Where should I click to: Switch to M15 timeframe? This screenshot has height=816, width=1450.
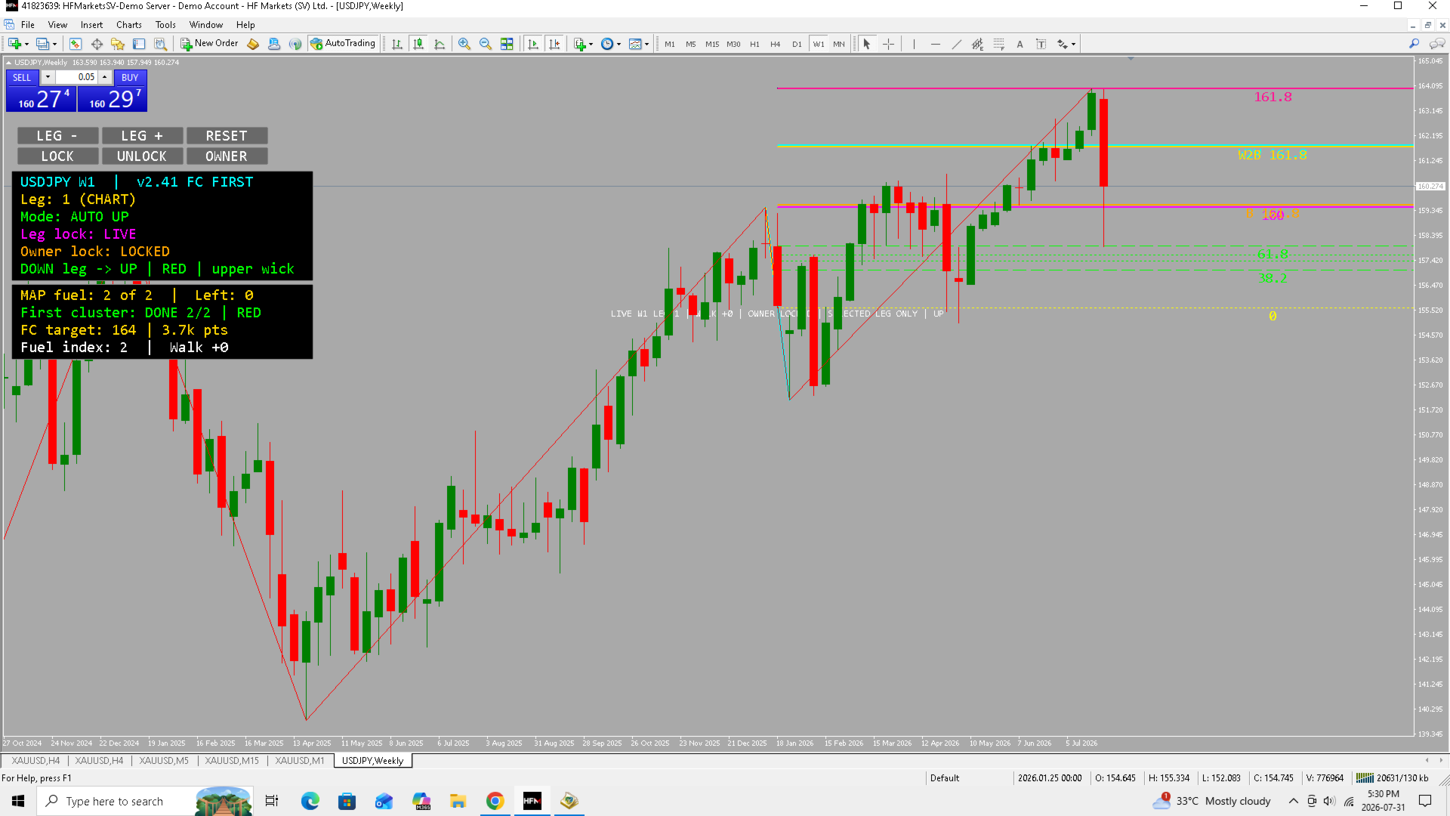click(712, 44)
